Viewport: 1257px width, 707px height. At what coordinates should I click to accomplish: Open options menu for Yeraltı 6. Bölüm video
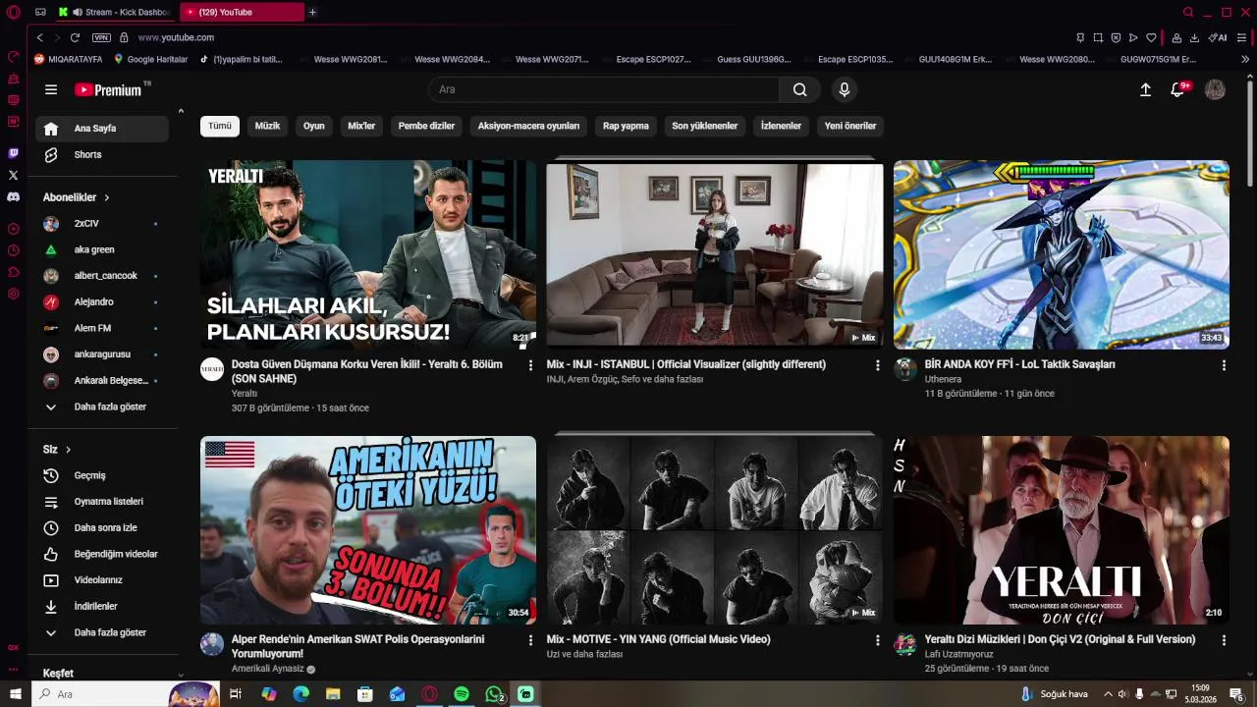click(x=530, y=365)
